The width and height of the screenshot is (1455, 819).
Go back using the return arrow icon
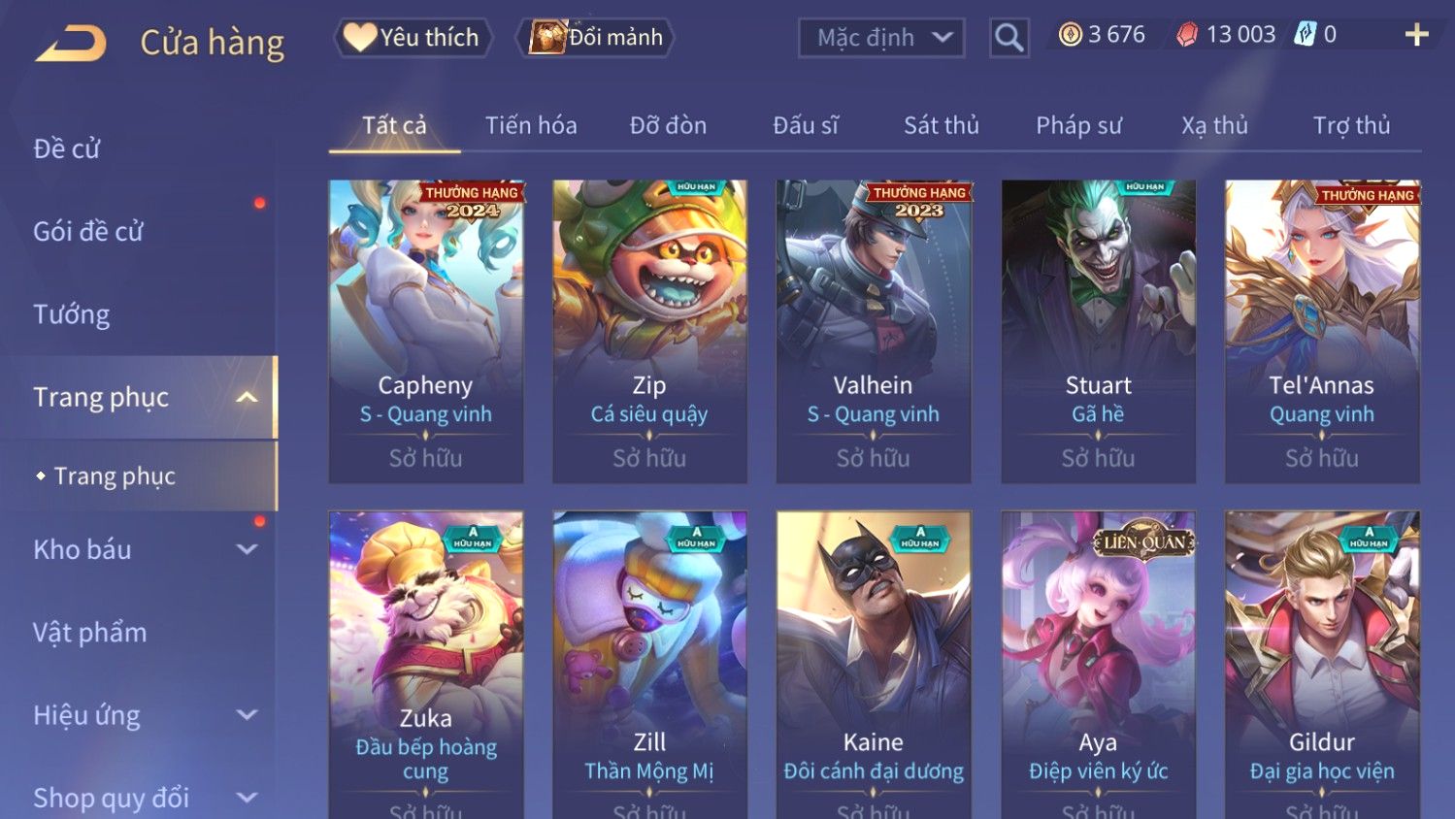pyautogui.click(x=71, y=44)
